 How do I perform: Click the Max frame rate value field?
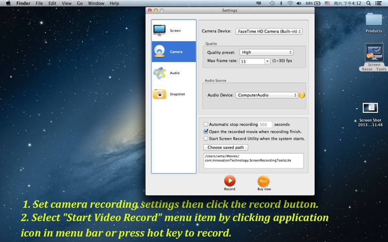(252, 61)
